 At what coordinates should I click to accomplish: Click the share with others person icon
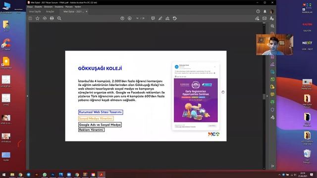coord(272,18)
